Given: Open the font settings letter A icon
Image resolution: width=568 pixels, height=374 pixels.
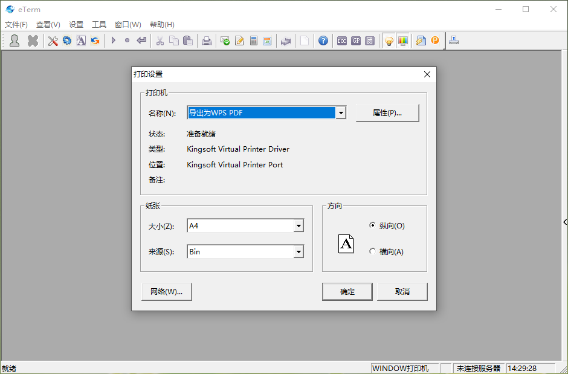Looking at the screenshot, I should pyautogui.click(x=81, y=40).
